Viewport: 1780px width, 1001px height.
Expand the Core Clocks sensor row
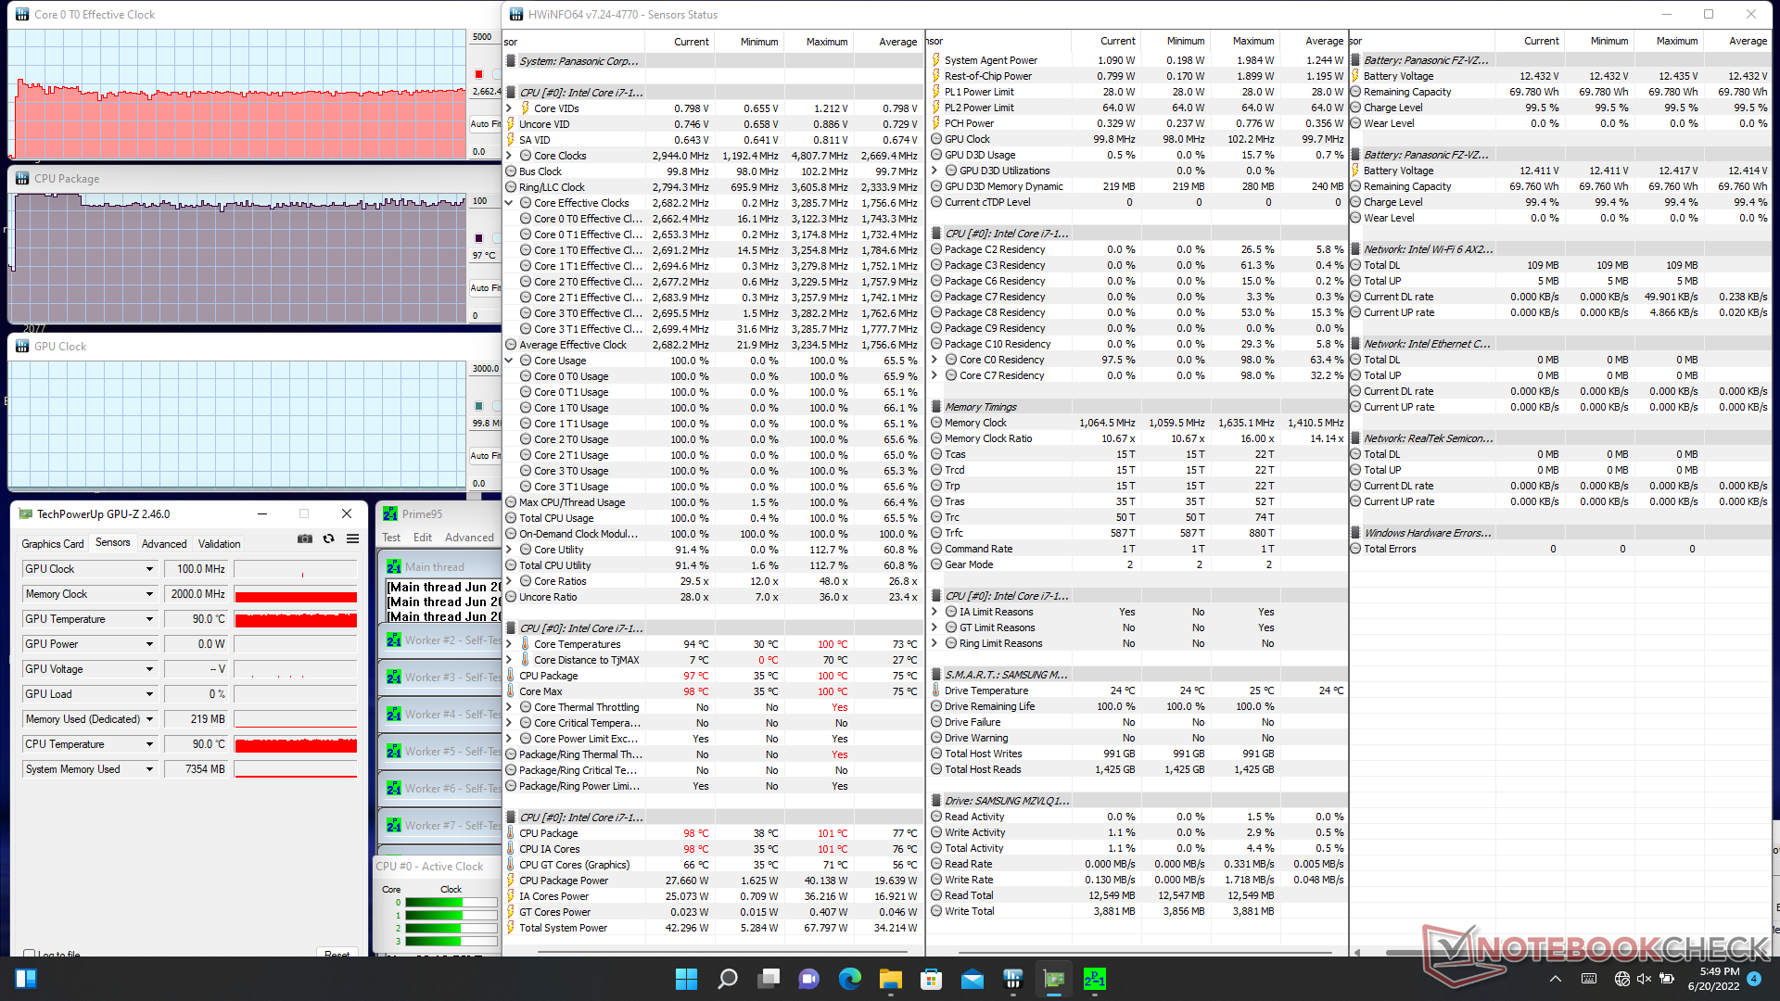pos(510,156)
